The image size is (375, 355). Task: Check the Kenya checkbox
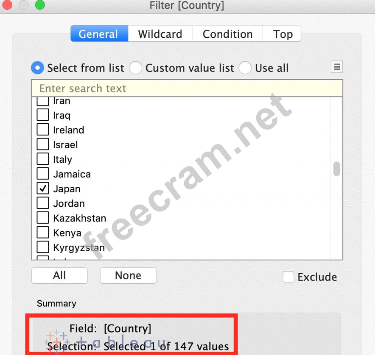pyautogui.click(x=43, y=233)
